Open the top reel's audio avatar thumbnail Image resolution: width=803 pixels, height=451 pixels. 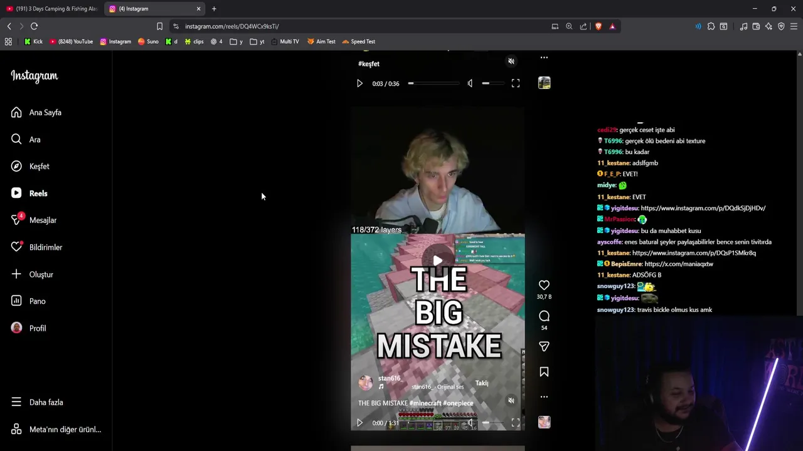coord(544,83)
